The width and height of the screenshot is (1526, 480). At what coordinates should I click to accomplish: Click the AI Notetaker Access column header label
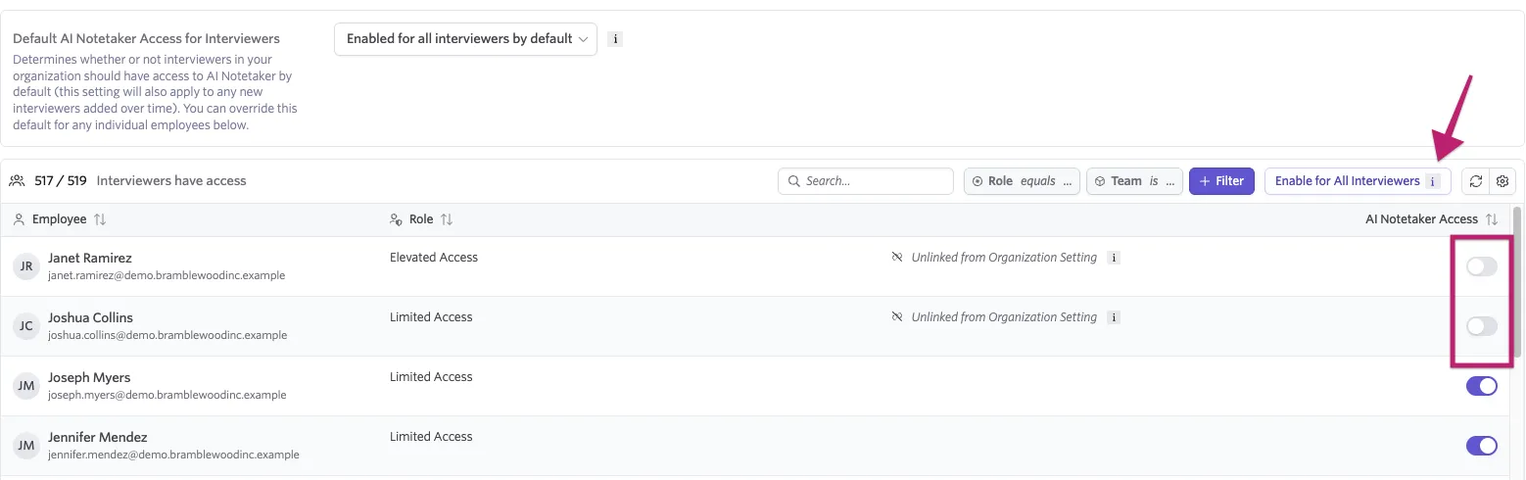(x=1421, y=219)
